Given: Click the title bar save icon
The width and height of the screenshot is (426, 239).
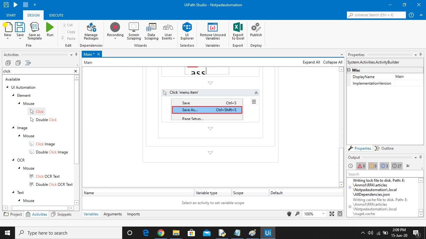Looking at the screenshot, I should (x=6, y=5).
